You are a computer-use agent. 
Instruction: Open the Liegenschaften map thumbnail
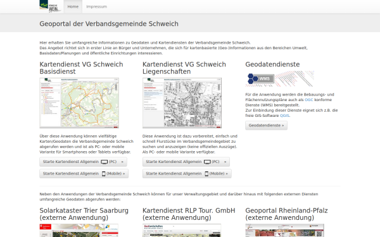tap(182, 103)
